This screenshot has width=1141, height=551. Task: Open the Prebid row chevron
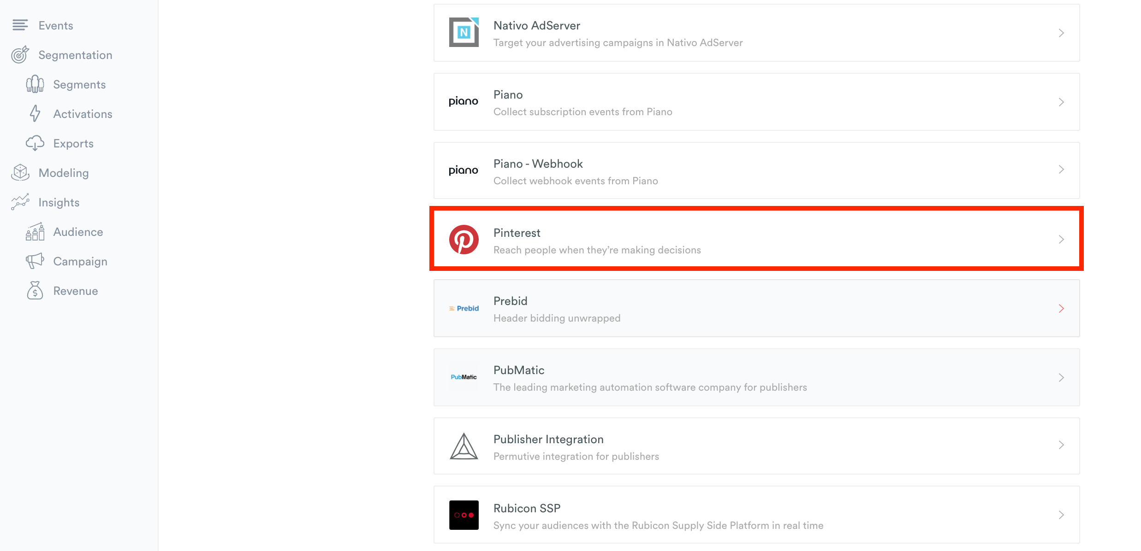coord(1062,308)
